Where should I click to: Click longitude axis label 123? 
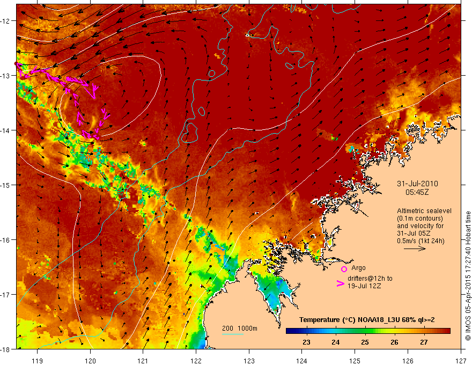click(249, 361)
